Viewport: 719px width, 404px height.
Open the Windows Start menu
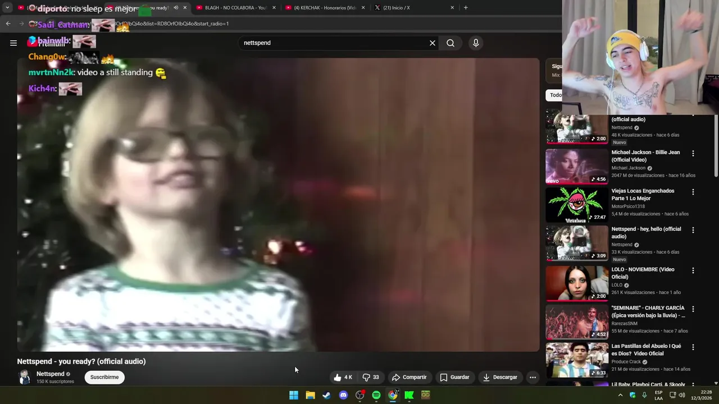(294, 395)
